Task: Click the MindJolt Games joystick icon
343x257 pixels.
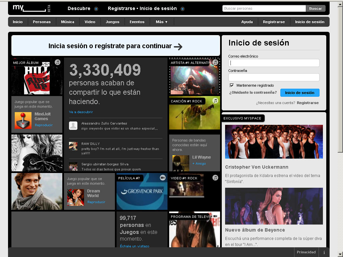Action: pyautogui.click(x=23, y=120)
